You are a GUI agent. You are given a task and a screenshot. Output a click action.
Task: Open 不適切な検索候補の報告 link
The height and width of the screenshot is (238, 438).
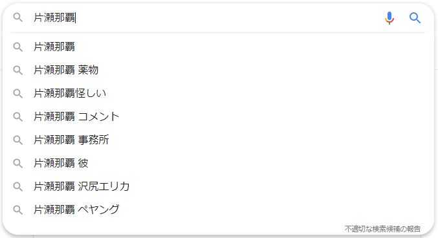point(382,229)
